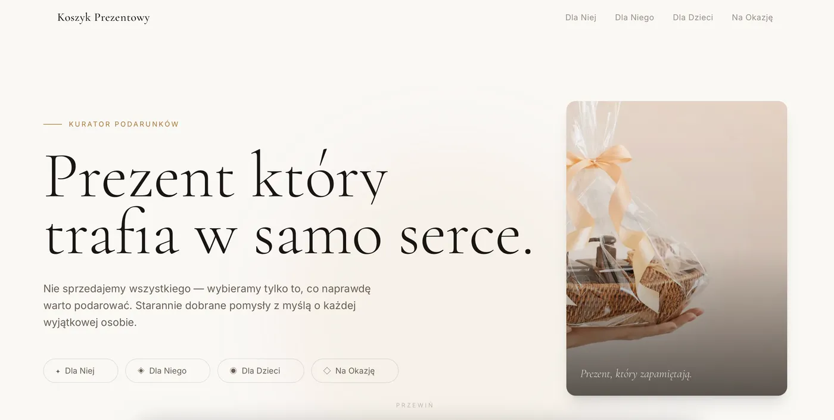Image resolution: width=834 pixels, height=420 pixels.
Task: Open Dla Niego in the top navigation
Action: point(634,17)
